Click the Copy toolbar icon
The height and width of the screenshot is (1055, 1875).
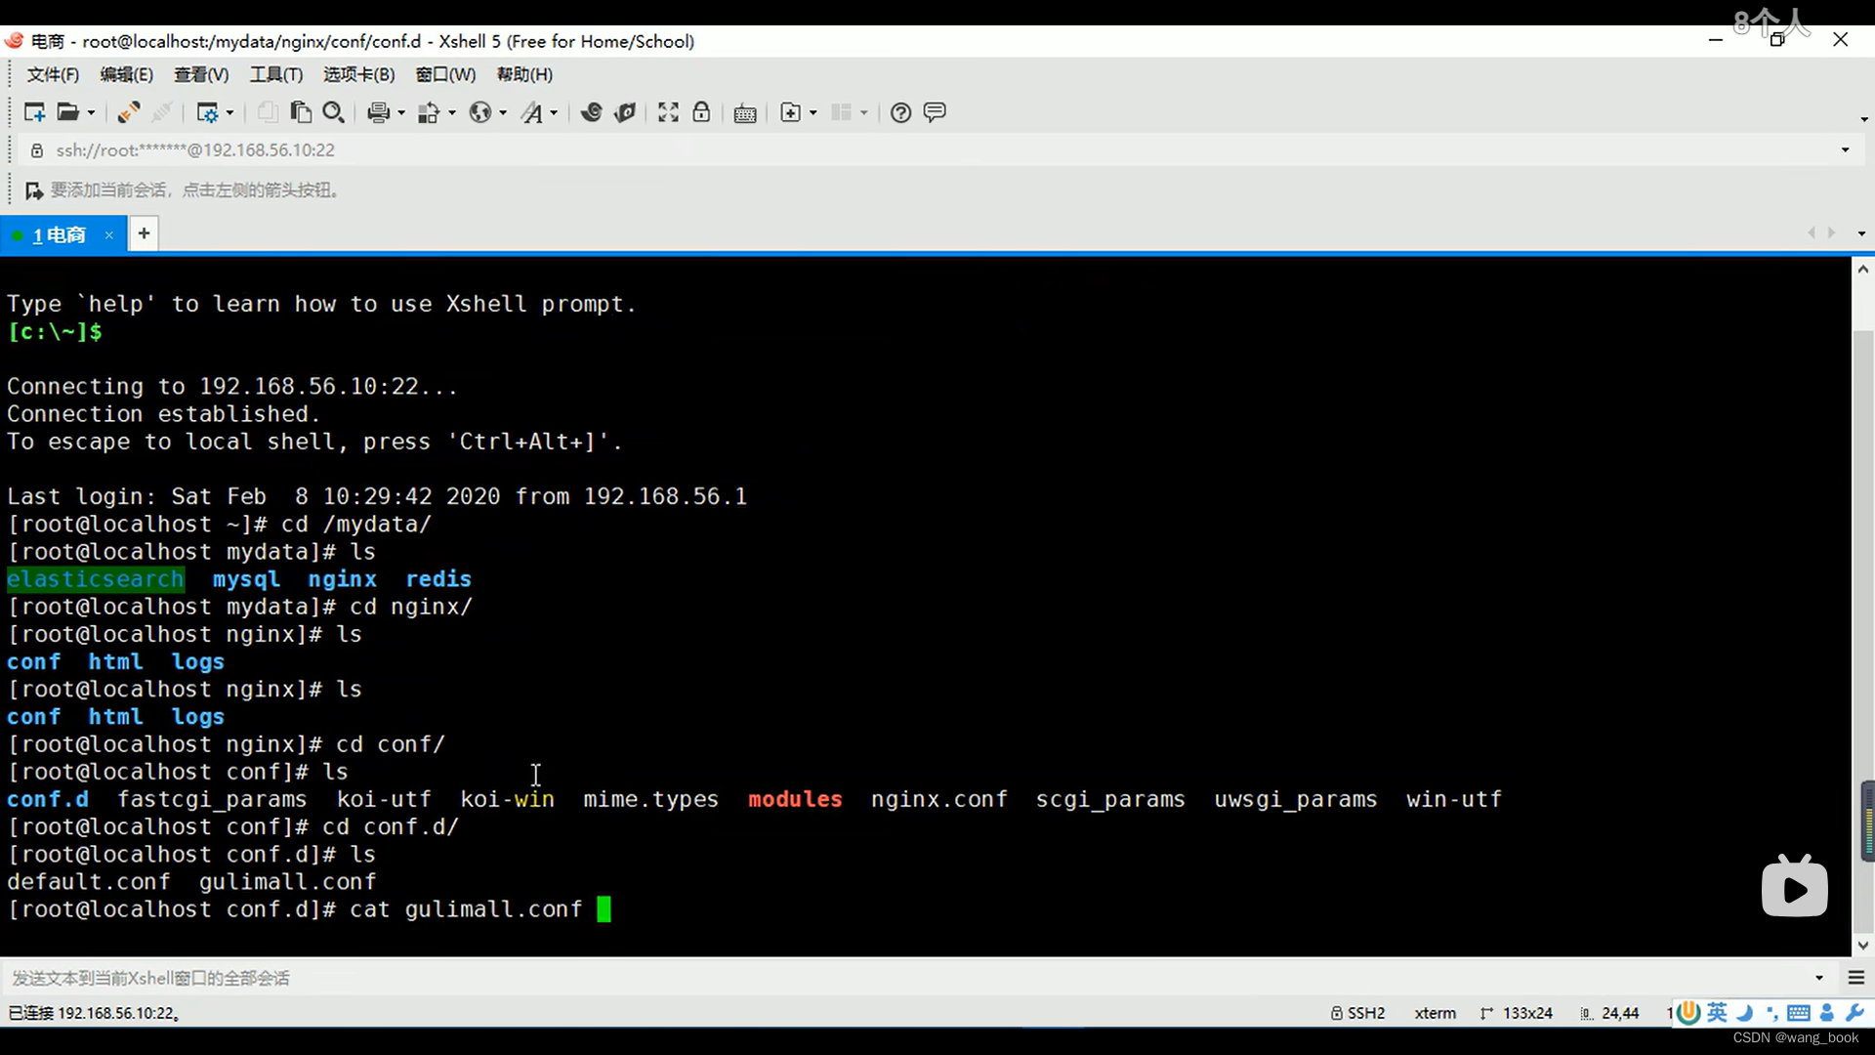click(267, 112)
